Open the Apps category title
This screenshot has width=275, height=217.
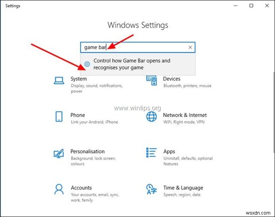tap(169, 151)
